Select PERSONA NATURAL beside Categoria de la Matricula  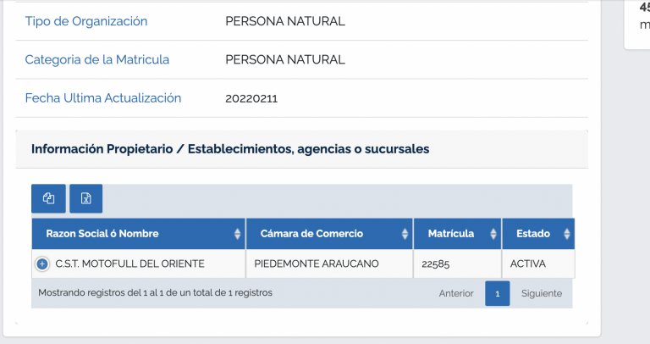pyautogui.click(x=285, y=60)
